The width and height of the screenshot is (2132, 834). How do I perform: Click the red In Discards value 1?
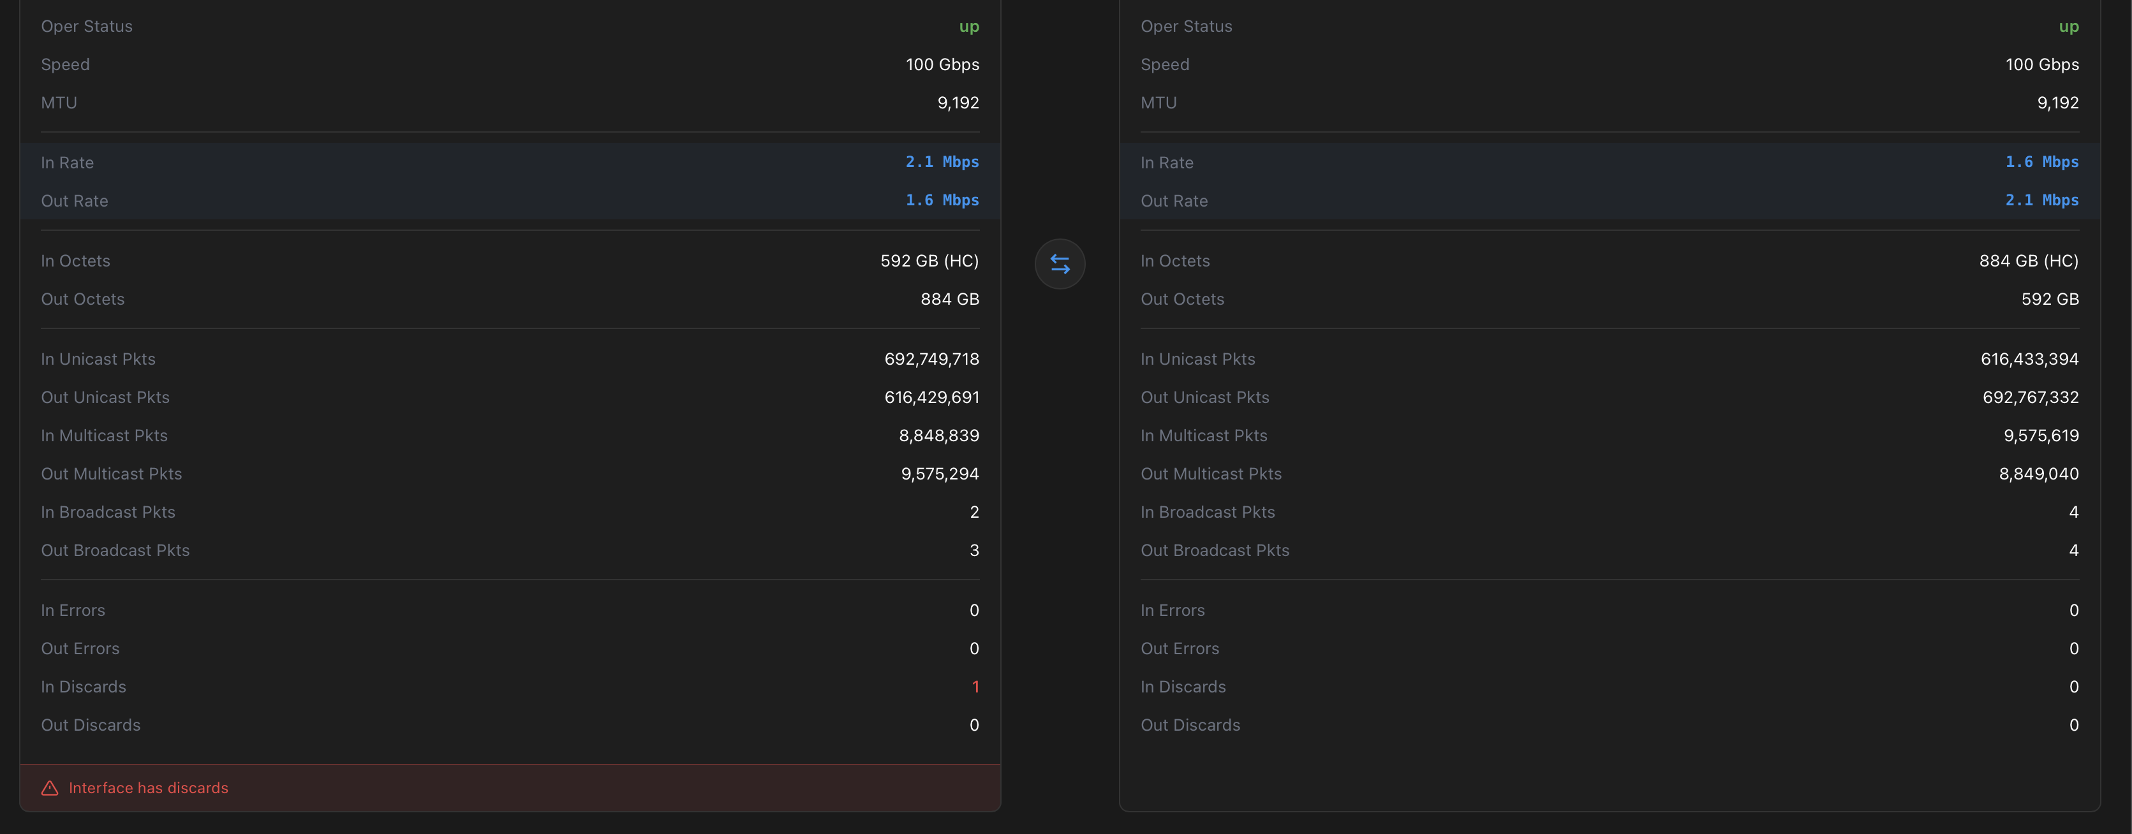[975, 687]
